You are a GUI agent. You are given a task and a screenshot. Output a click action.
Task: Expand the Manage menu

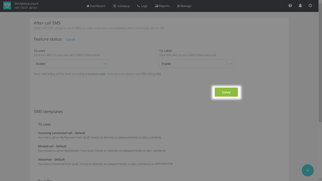[x=184, y=6]
